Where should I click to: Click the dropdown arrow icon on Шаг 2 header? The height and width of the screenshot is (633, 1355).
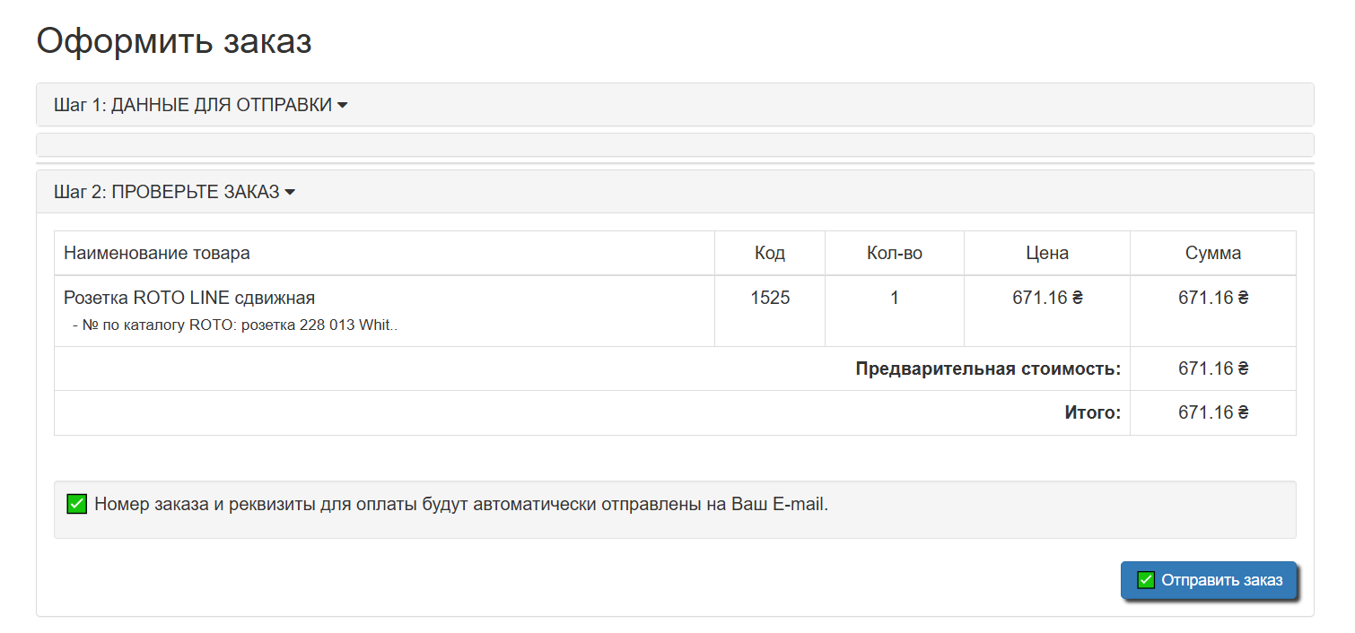289,191
